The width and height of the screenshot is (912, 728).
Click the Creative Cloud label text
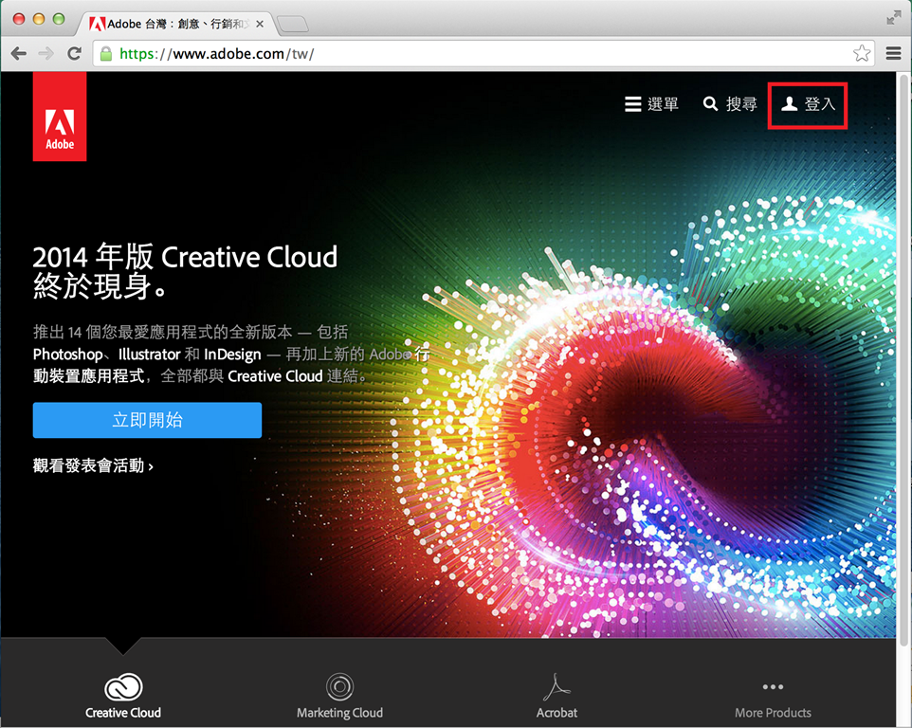(x=123, y=713)
